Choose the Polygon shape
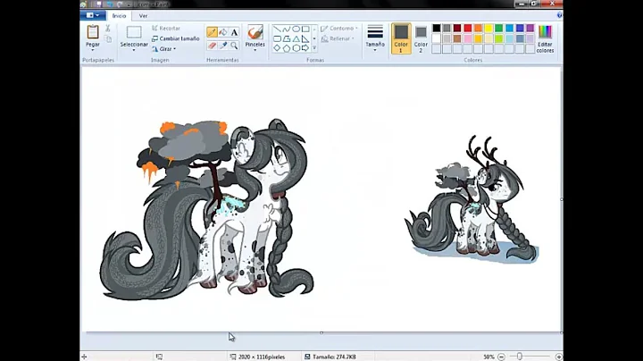Screen dimensions: 643x361 pyautogui.click(x=287, y=38)
